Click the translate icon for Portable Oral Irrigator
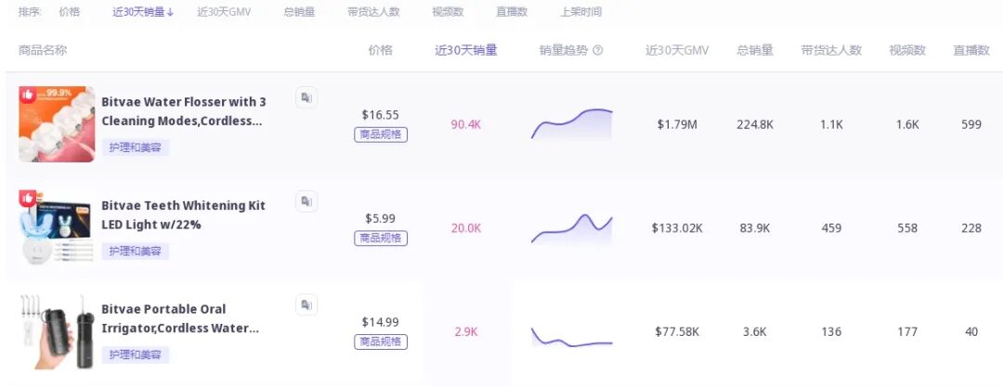Screen dimensions: 1003x386 306,305
